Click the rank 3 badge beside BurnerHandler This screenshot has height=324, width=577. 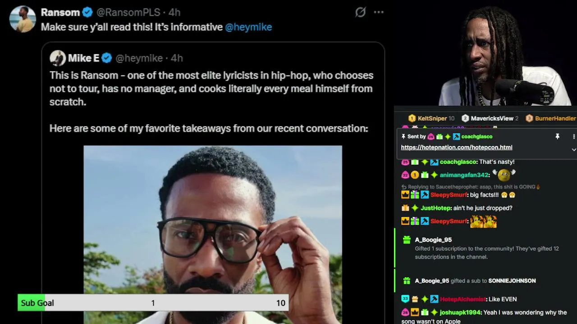click(x=529, y=118)
